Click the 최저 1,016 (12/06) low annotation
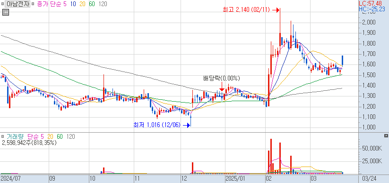The width and height of the screenshot is (389, 183). pos(156,125)
